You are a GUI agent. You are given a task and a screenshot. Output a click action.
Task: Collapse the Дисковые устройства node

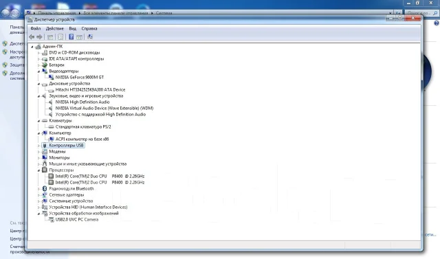click(38, 84)
